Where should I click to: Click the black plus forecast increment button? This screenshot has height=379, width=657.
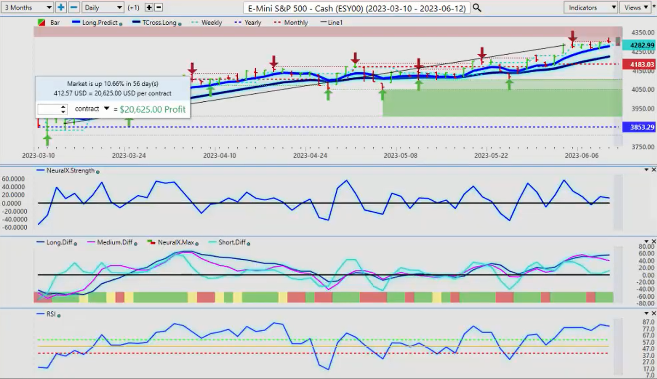(149, 7)
